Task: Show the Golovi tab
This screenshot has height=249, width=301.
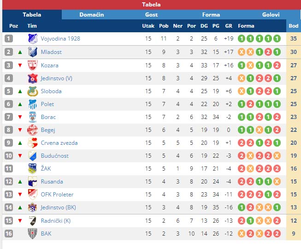Action: click(x=271, y=15)
